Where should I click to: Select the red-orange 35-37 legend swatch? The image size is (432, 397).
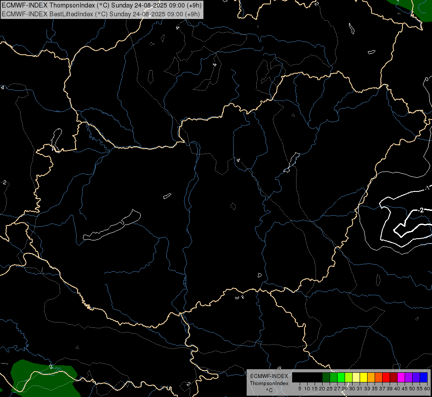pos(379,377)
